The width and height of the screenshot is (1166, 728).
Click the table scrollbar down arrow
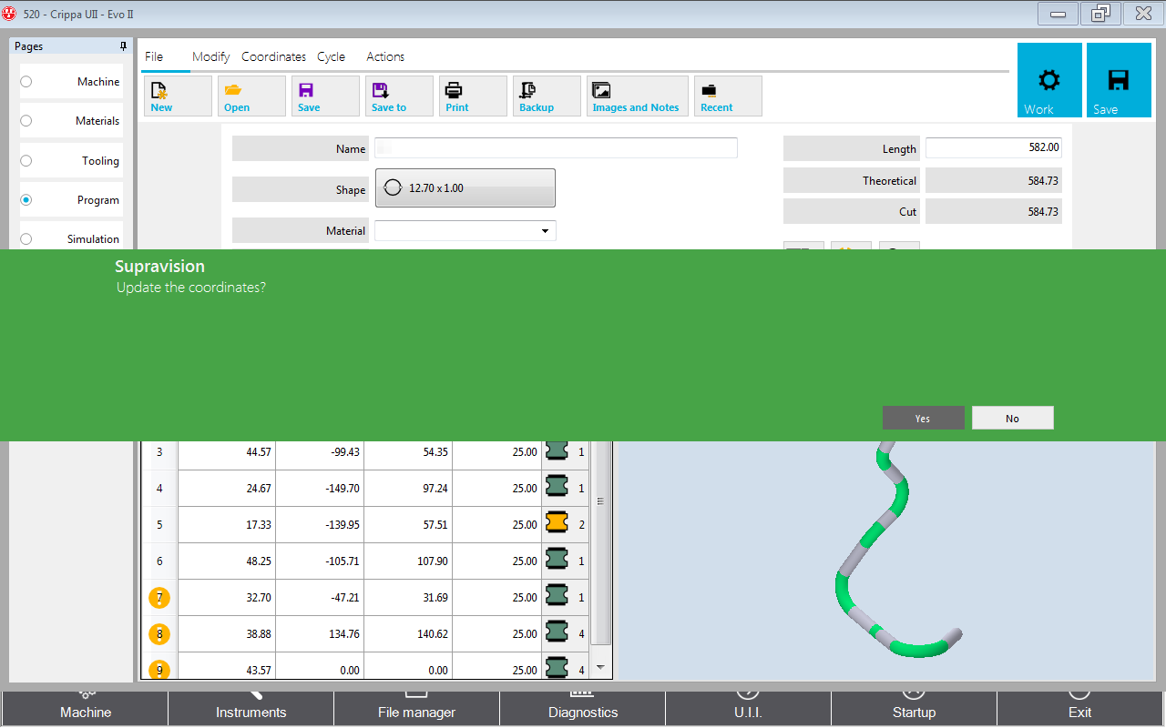(600, 667)
